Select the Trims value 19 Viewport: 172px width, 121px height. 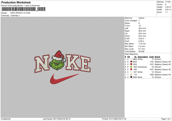tap(140, 26)
